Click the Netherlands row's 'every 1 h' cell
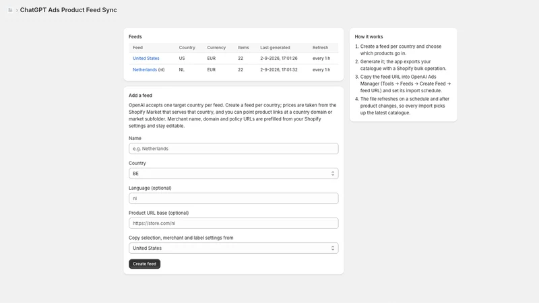539x303 pixels. click(321, 70)
